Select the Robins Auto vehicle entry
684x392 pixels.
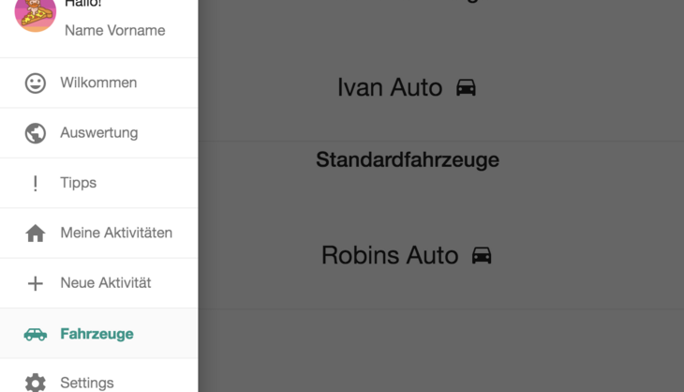tap(441, 255)
